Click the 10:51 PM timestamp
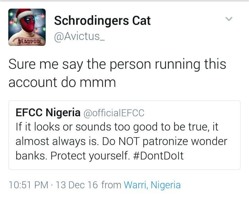Viewport: 249px width, 197px height. point(28,185)
